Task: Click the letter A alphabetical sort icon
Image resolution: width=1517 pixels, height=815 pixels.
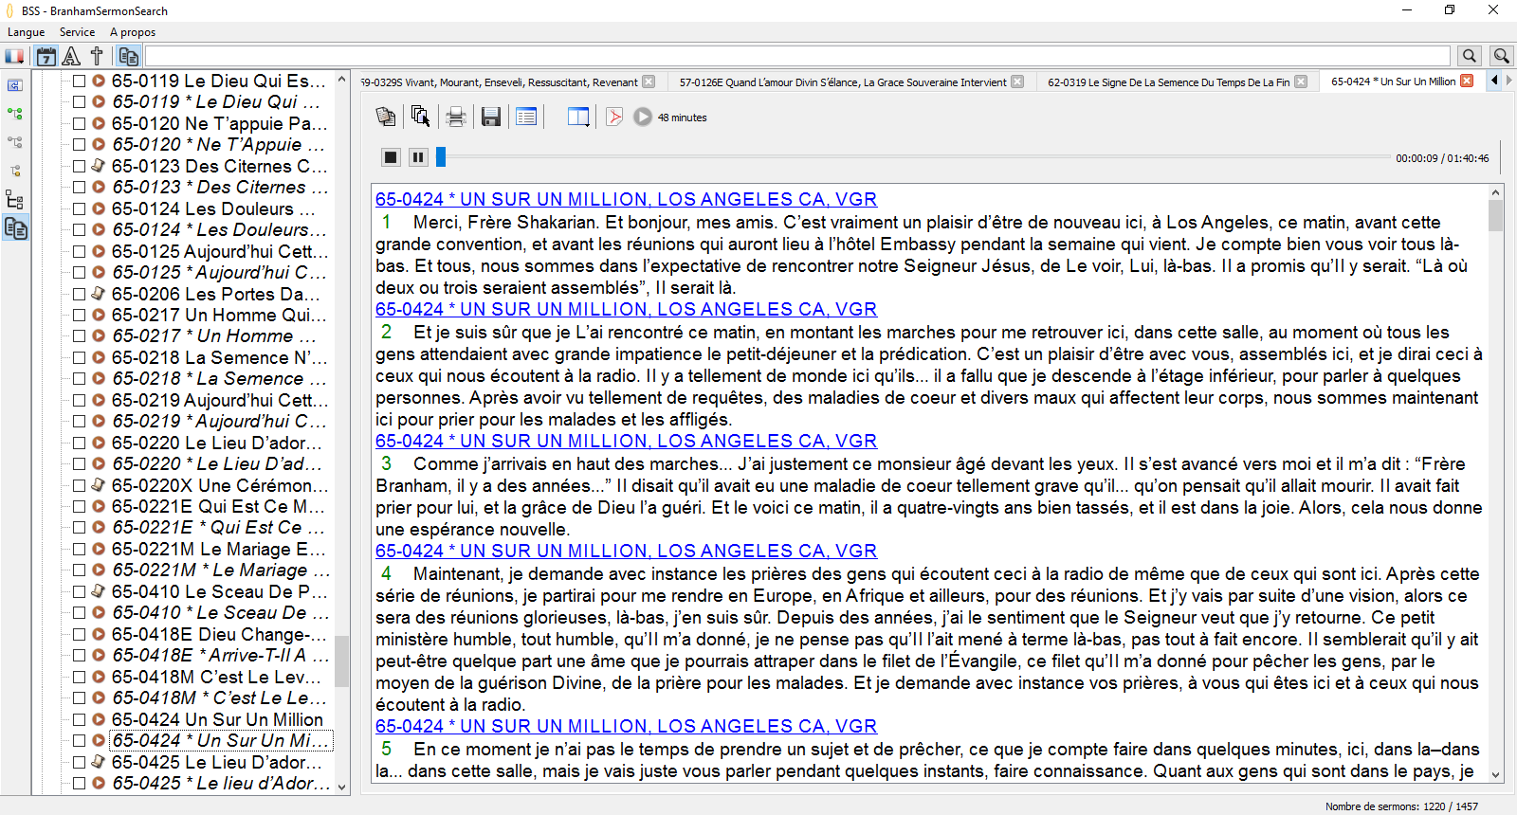Action: tap(71, 57)
